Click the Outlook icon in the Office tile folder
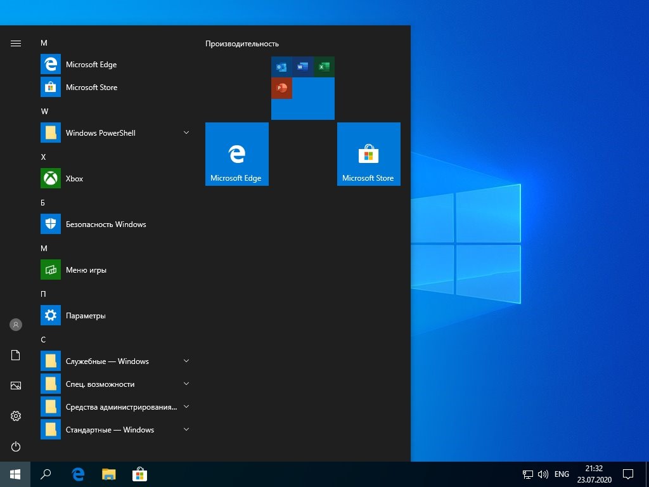The image size is (649, 487). click(x=281, y=67)
